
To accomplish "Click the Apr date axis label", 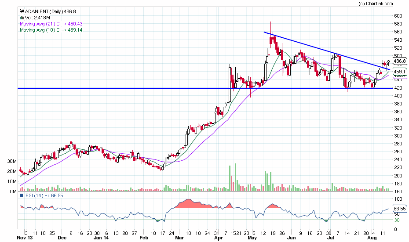I will pos(219,238).
